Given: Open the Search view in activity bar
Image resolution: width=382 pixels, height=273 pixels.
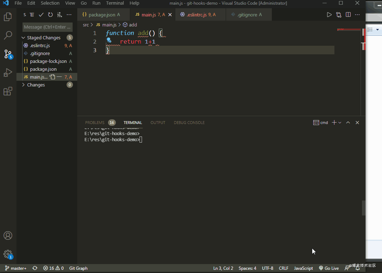Looking at the screenshot, I should coord(8,35).
